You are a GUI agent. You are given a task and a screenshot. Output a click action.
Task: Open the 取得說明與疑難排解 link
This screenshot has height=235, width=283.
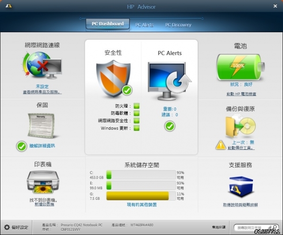[x=241, y=205]
